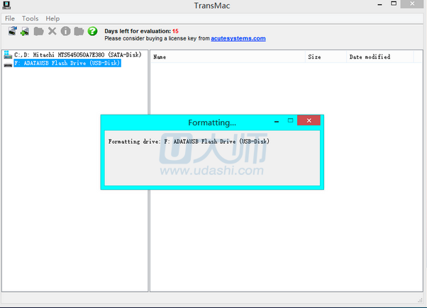Click the hard disk icon beside Hitachi drive
The height and width of the screenshot is (308, 427).
pyautogui.click(x=8, y=55)
